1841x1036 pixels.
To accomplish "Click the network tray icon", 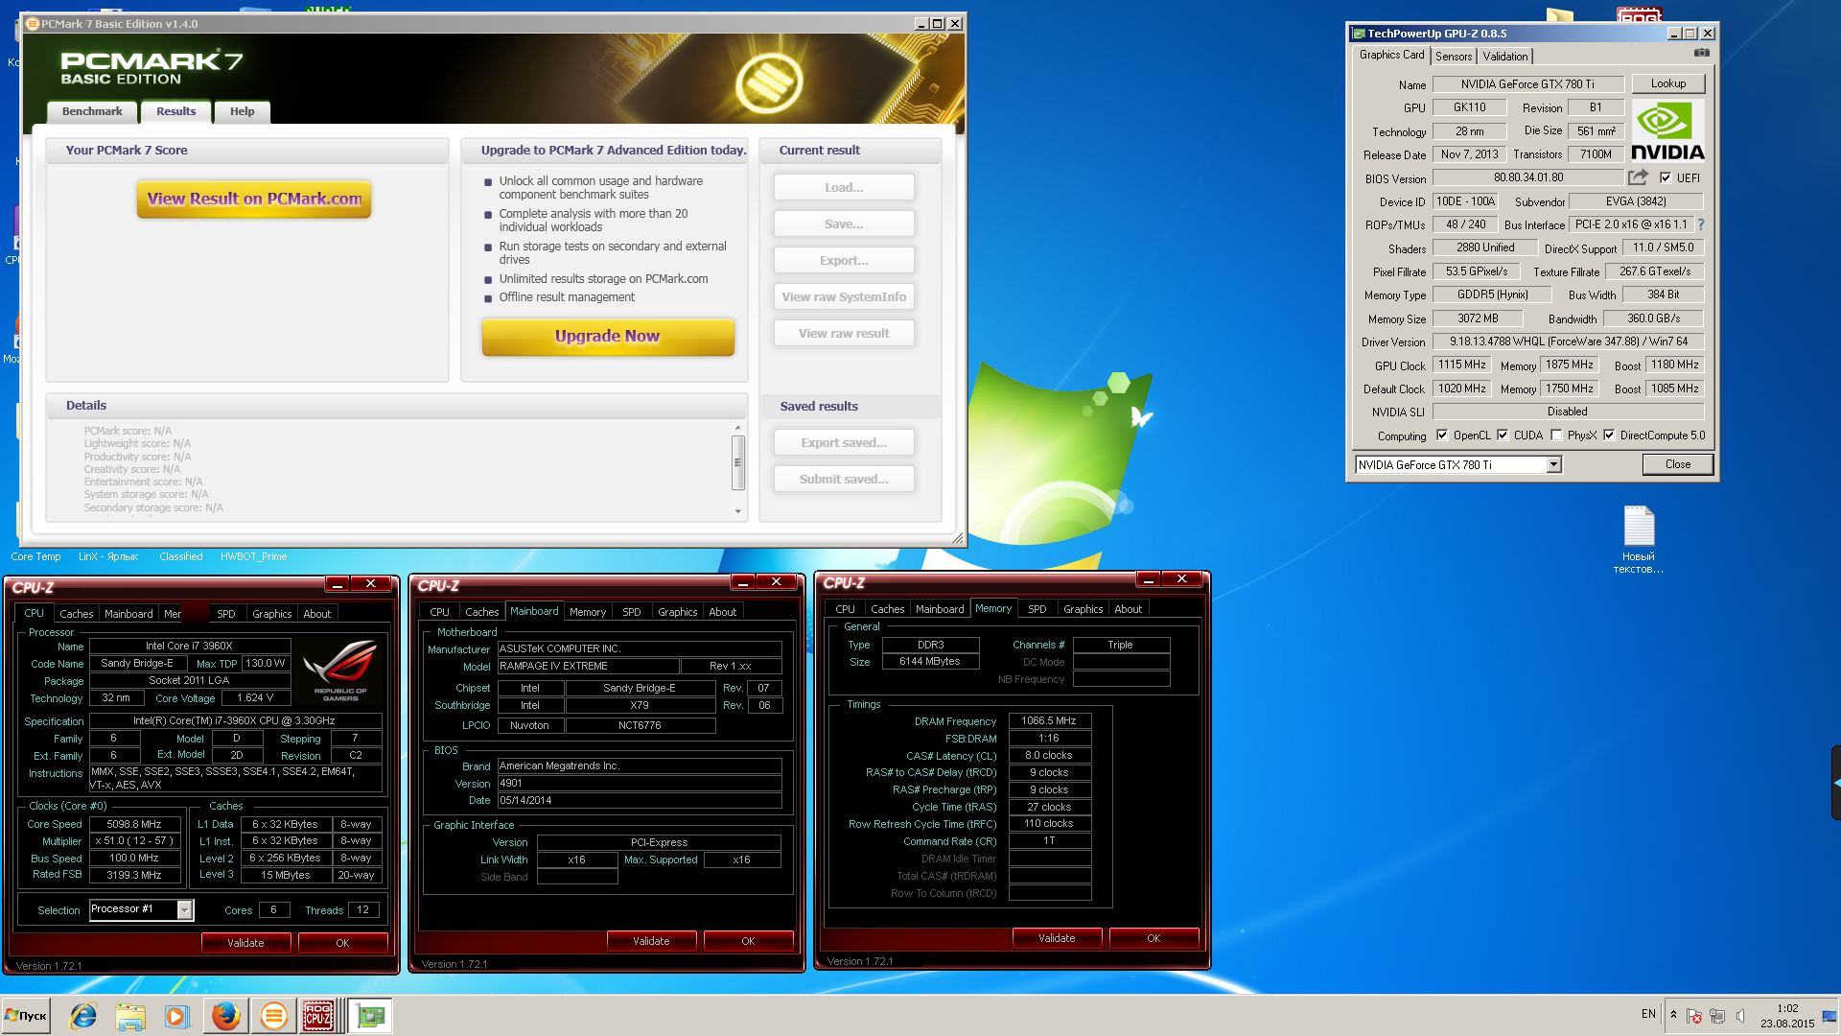I will coord(1717,1016).
